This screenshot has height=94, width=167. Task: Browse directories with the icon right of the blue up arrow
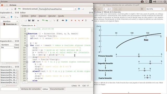pyautogui.click(x=83, y=9)
